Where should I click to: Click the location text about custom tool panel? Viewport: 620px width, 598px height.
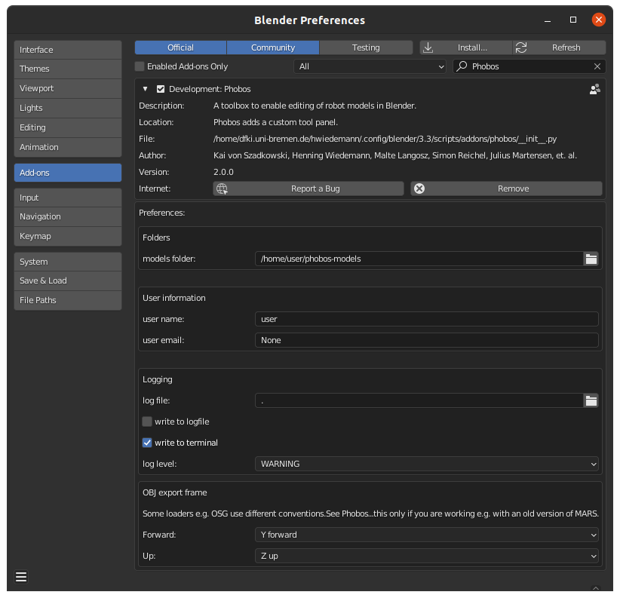pos(275,122)
